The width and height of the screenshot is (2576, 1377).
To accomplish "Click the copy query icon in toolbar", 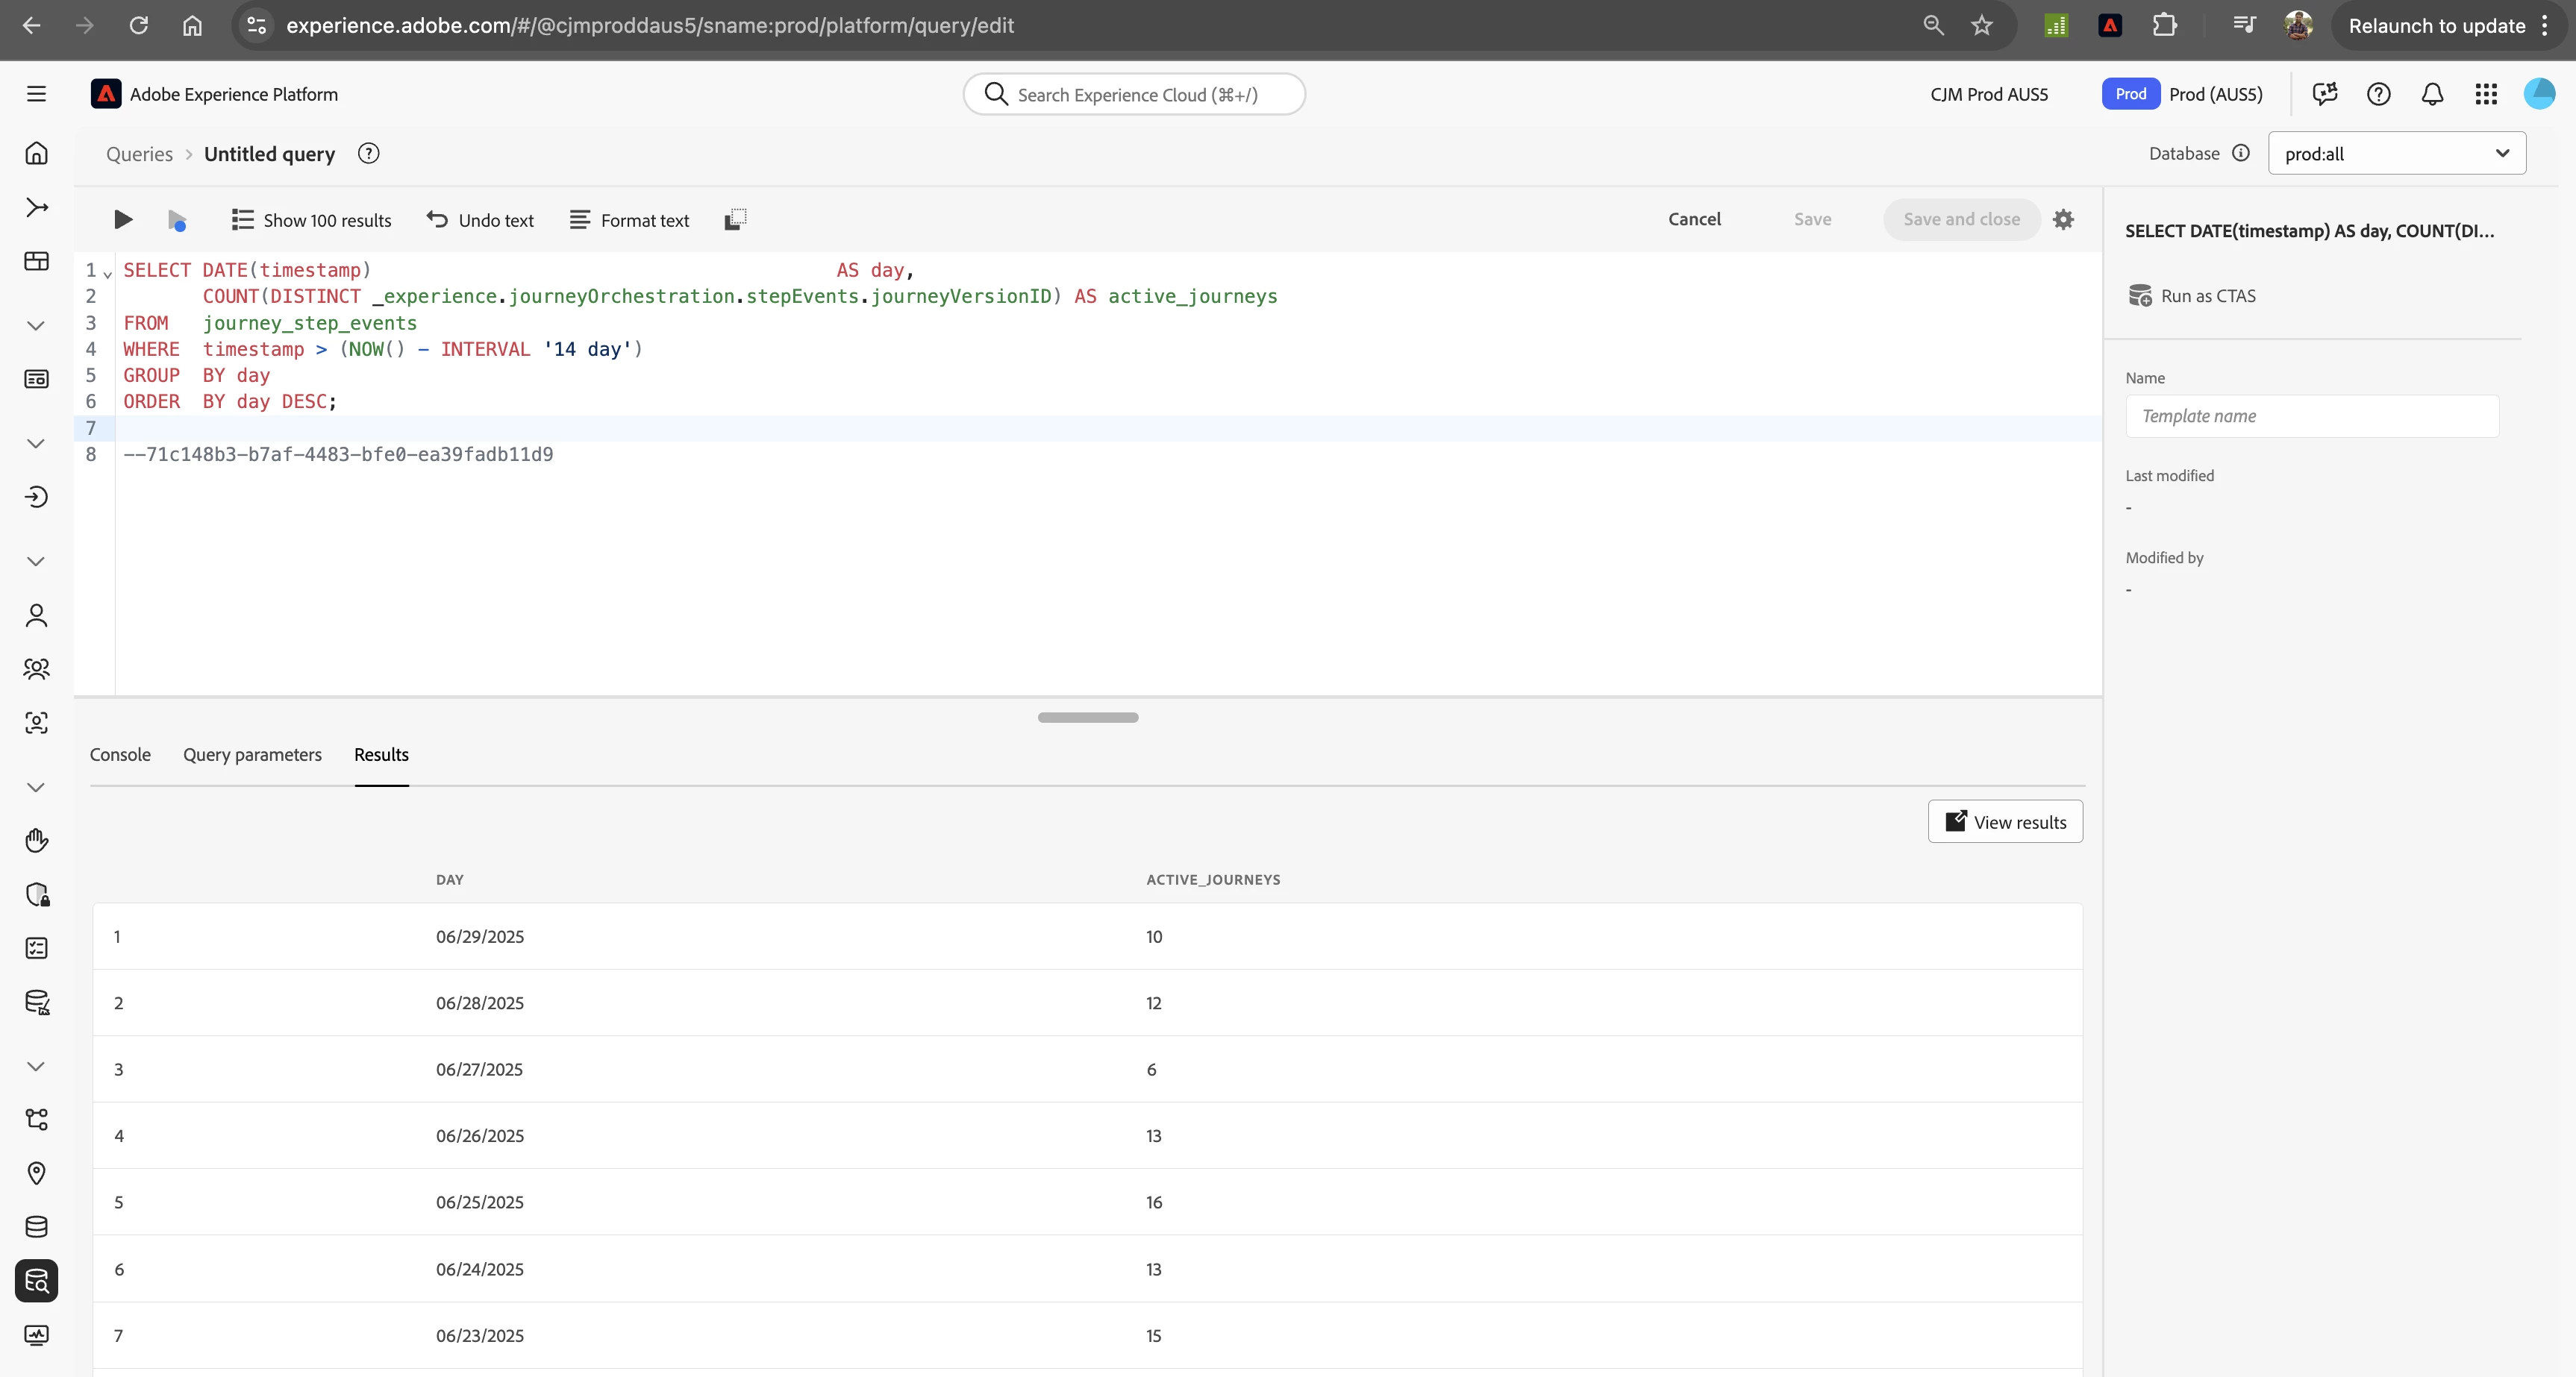I will point(735,220).
